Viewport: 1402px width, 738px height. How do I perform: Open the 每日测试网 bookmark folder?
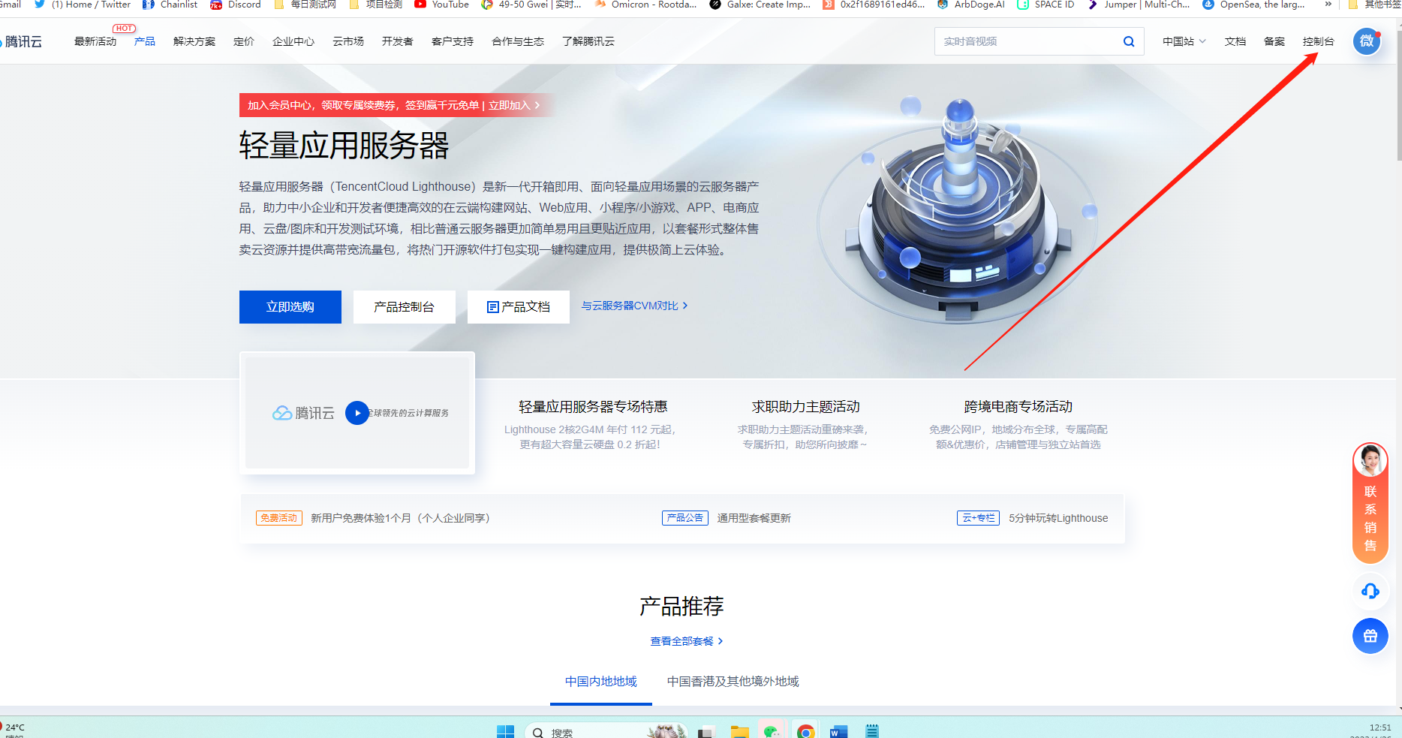(x=305, y=5)
